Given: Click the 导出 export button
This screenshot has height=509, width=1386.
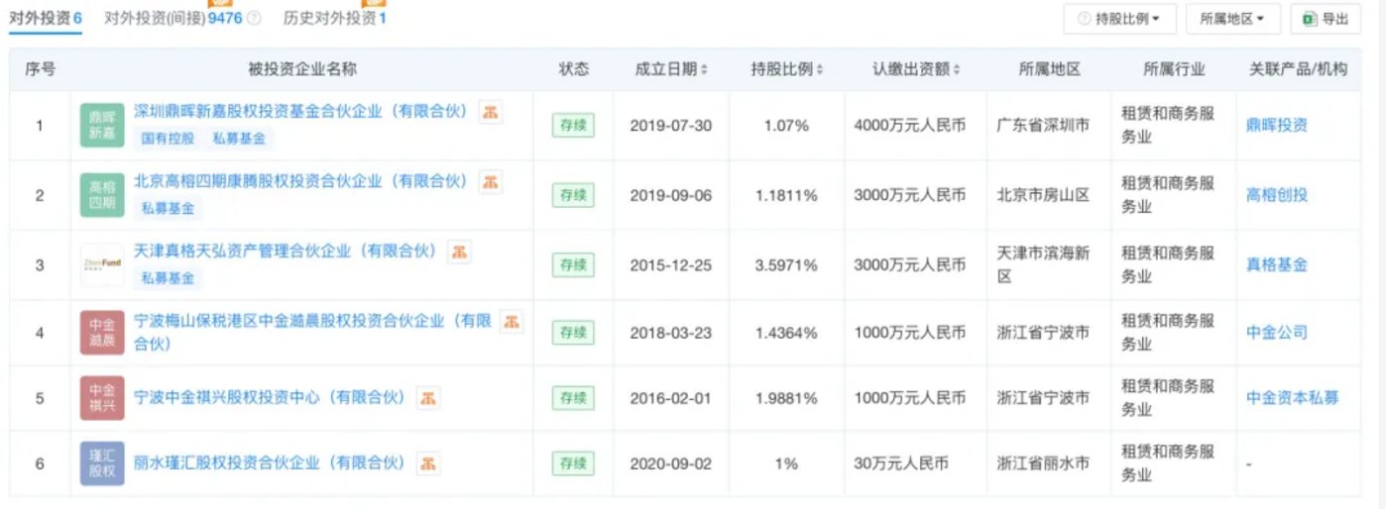Looking at the screenshot, I should [1325, 18].
